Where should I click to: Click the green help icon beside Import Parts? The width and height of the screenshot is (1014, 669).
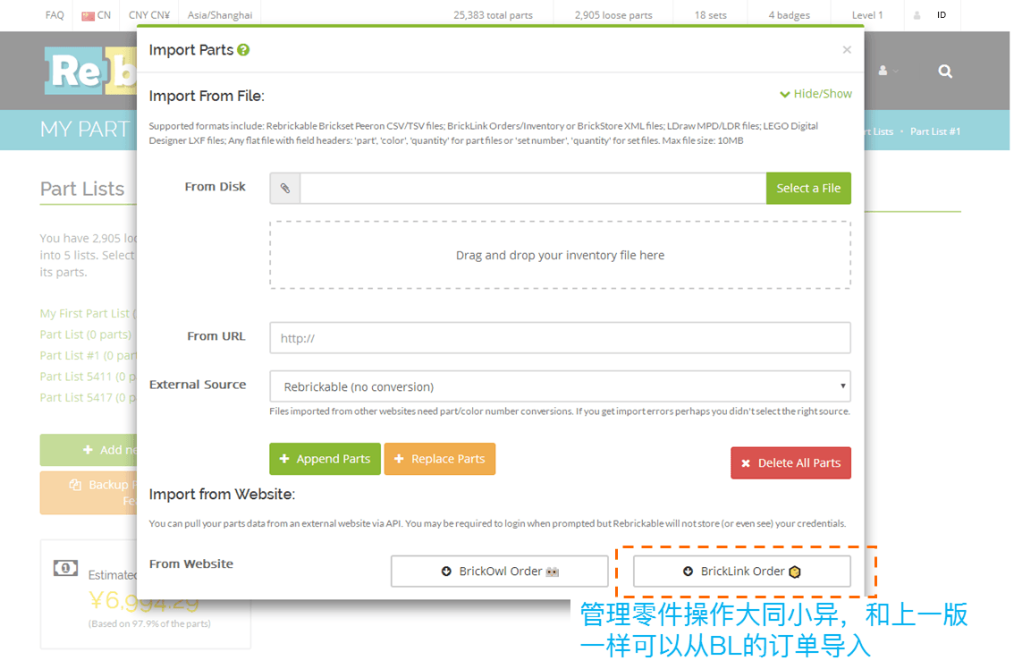243,50
